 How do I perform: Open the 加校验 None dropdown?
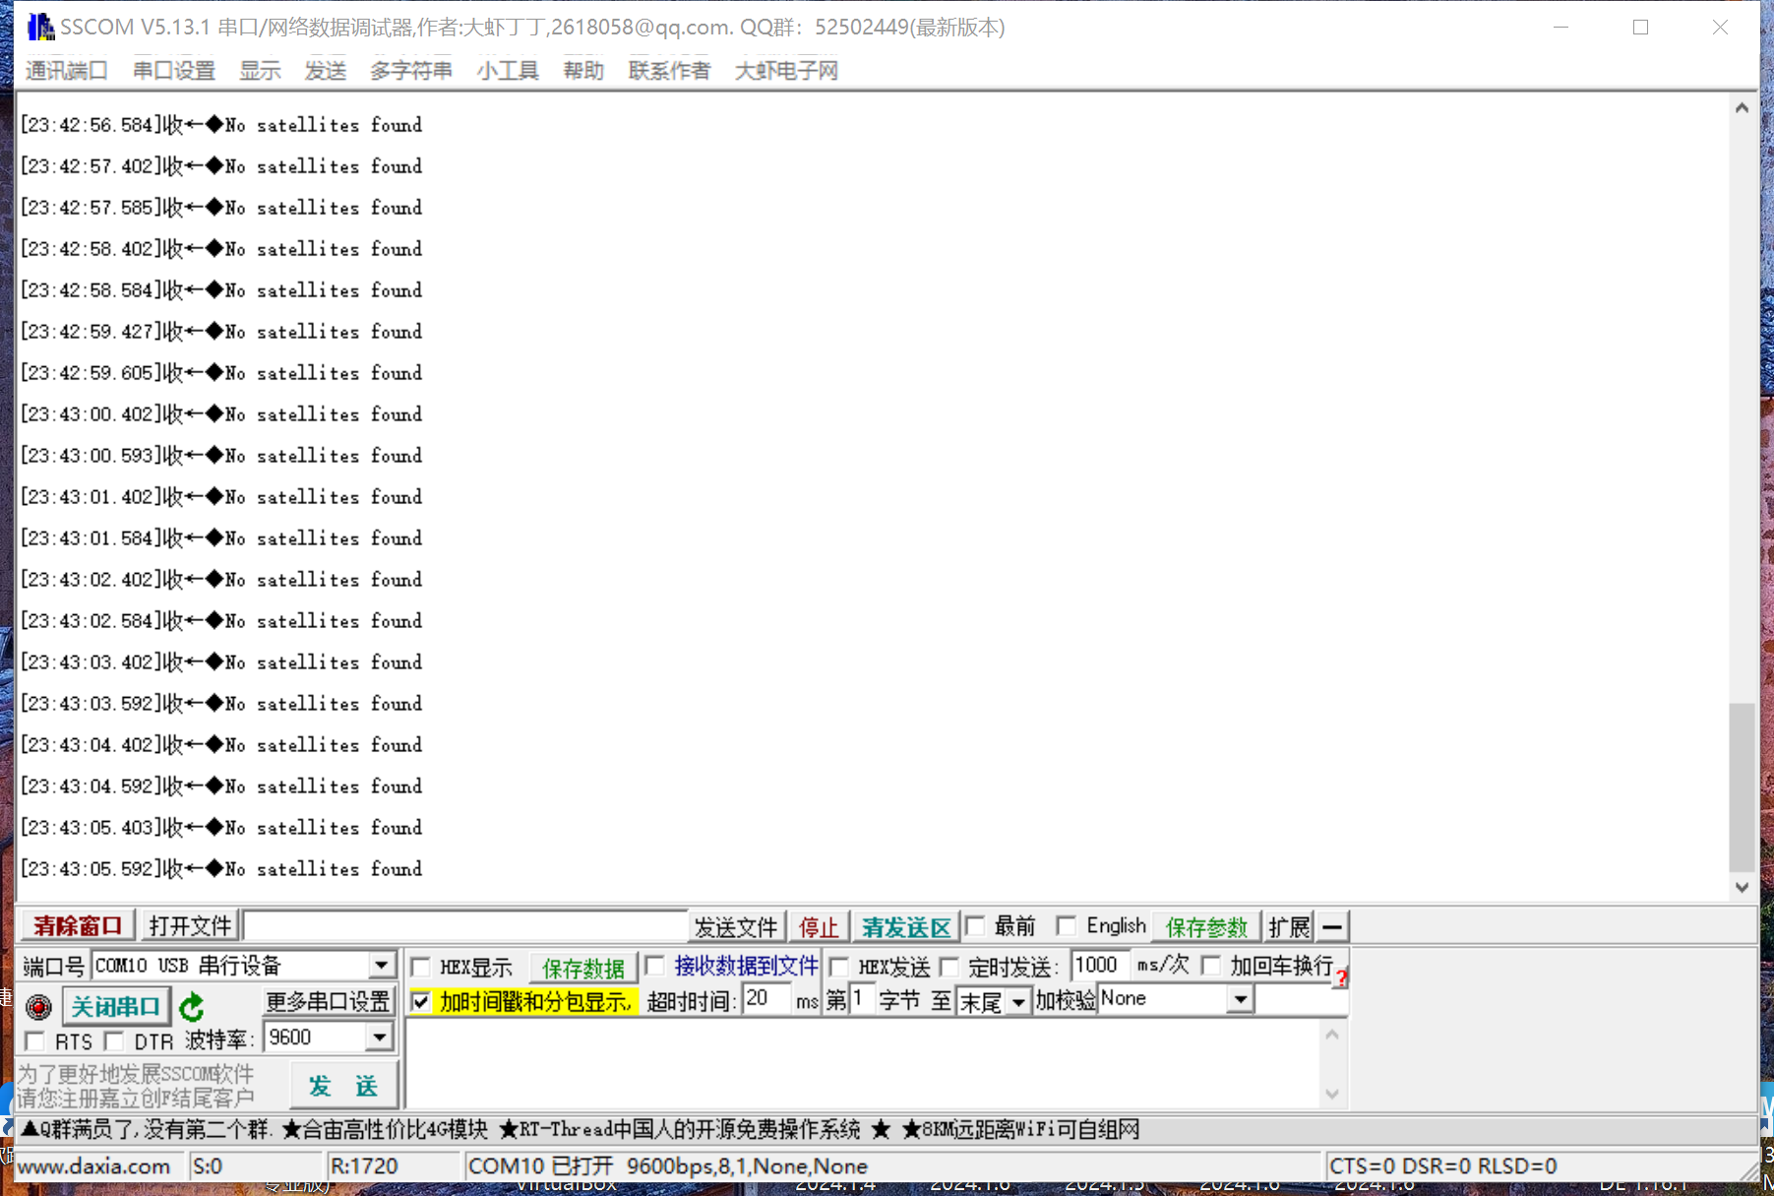[1241, 1000]
